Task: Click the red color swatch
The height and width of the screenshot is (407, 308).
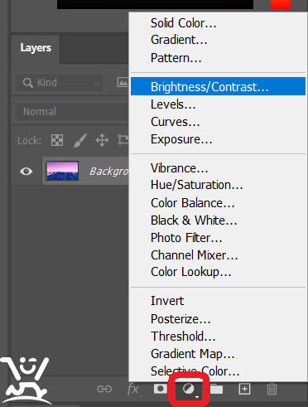Action: point(281,4)
